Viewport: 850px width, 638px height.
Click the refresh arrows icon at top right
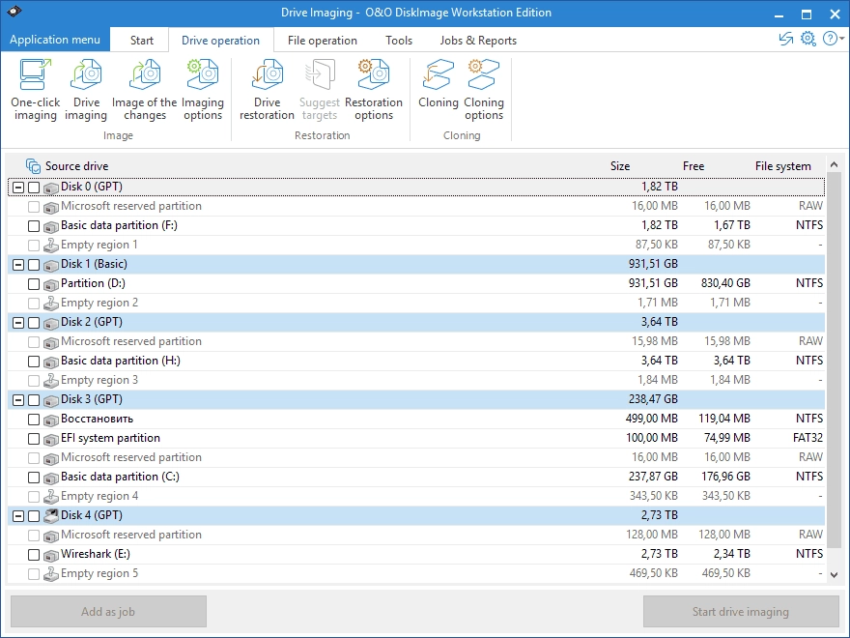click(x=785, y=39)
